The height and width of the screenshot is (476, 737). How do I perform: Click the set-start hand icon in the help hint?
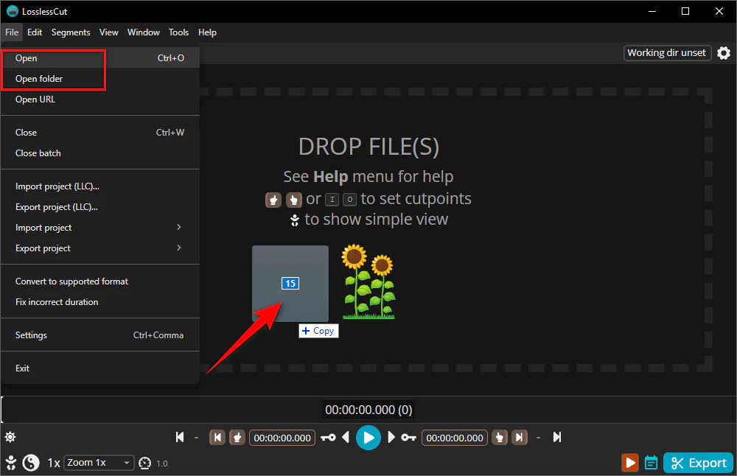point(273,200)
